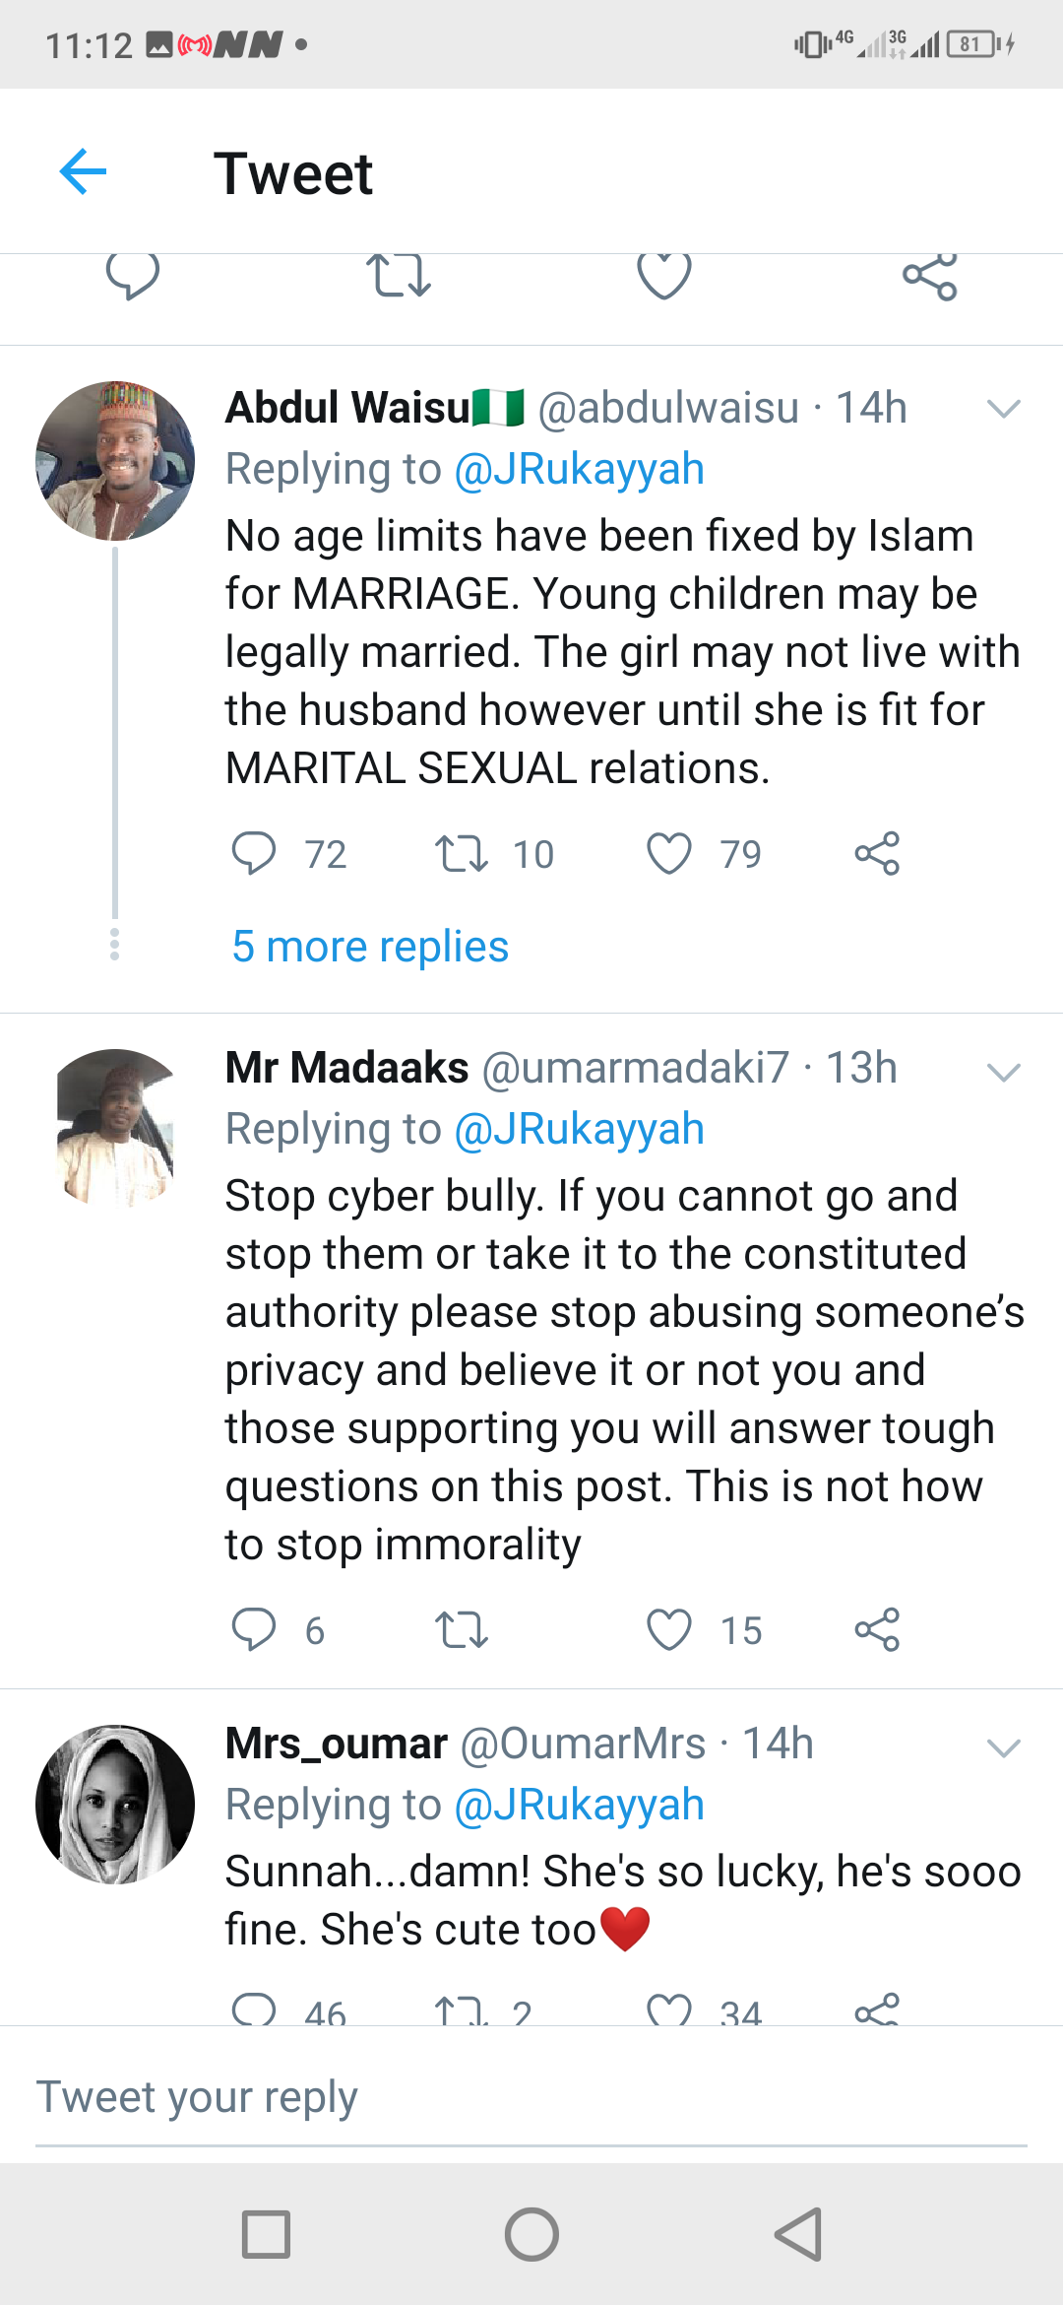This screenshot has width=1063, height=2305.
Task: Retweet Mr Madaaks' reply
Action: 461,1629
